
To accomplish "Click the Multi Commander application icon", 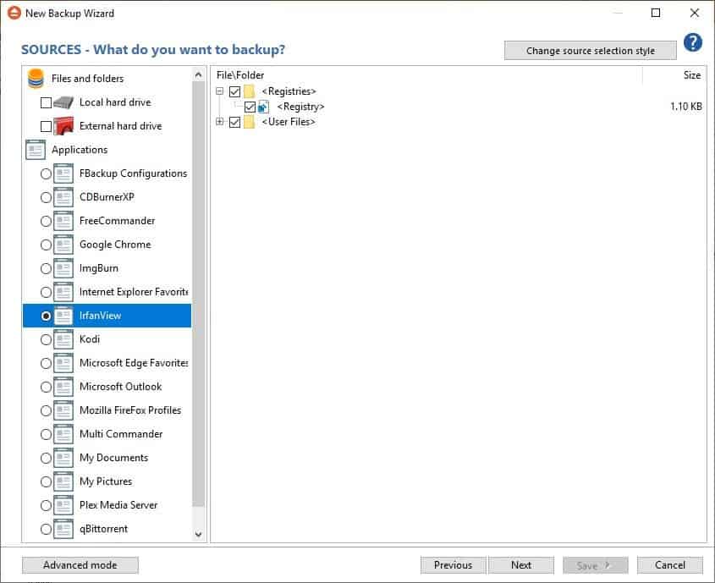I will click(x=63, y=434).
